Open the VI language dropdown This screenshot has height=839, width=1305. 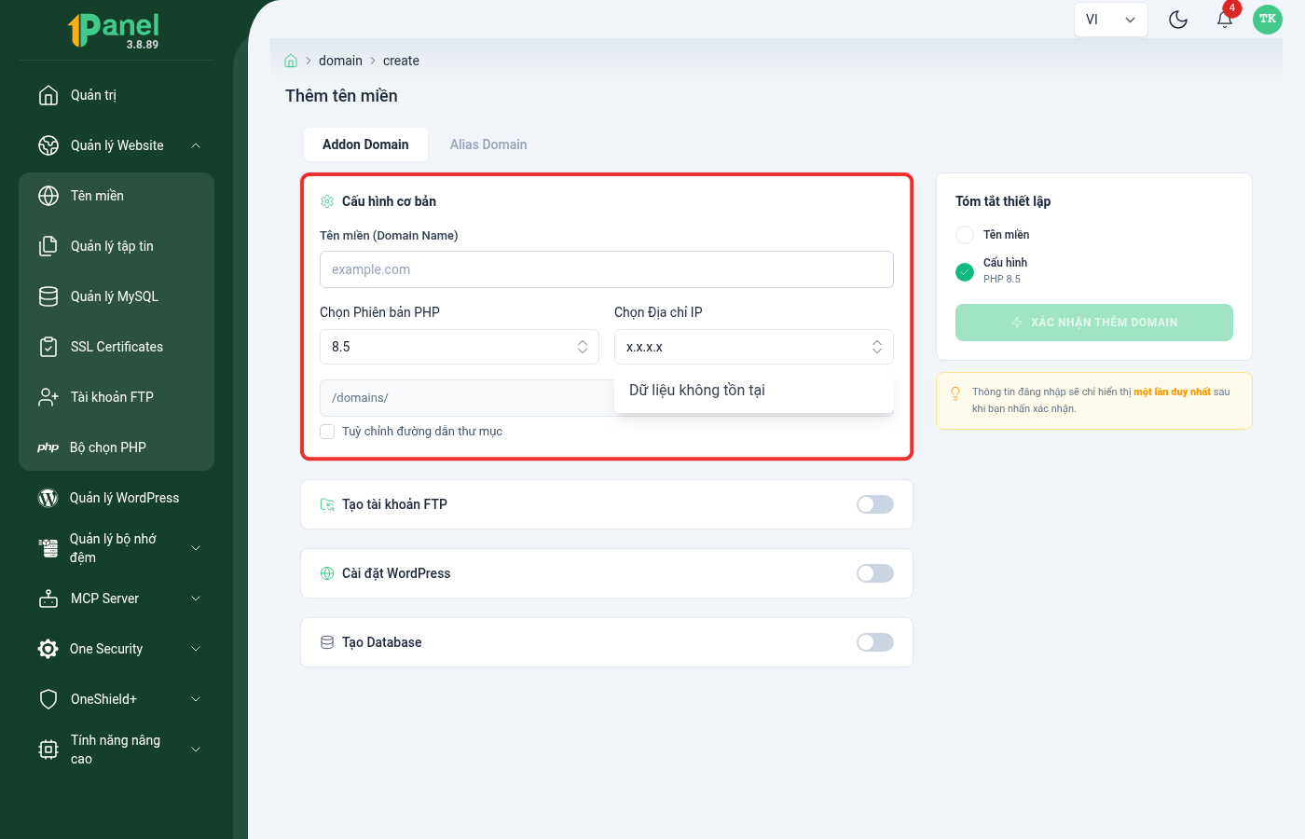click(1111, 20)
